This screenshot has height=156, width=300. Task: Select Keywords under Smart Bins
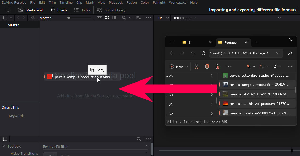coord(17,116)
